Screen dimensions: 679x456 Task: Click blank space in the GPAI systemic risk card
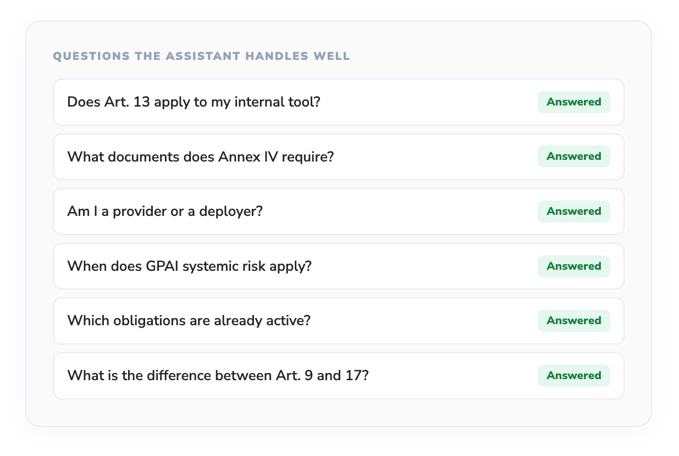click(423, 266)
